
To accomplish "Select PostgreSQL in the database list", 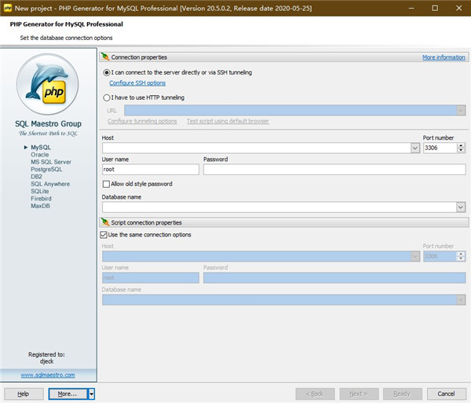I will [x=46, y=169].
